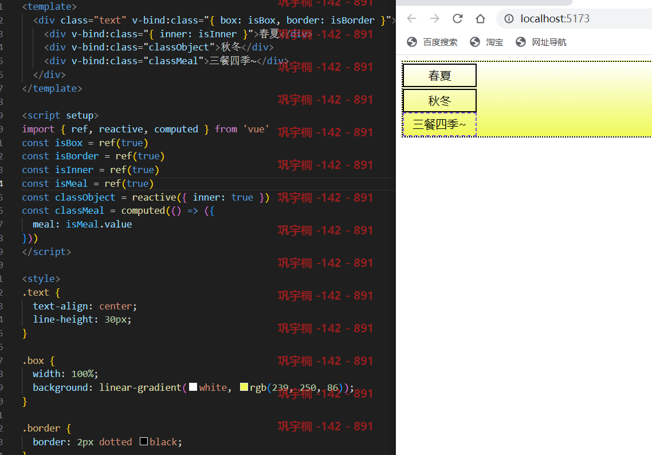
Task: Click 'isBox' in the const declaration
Action: (x=69, y=143)
